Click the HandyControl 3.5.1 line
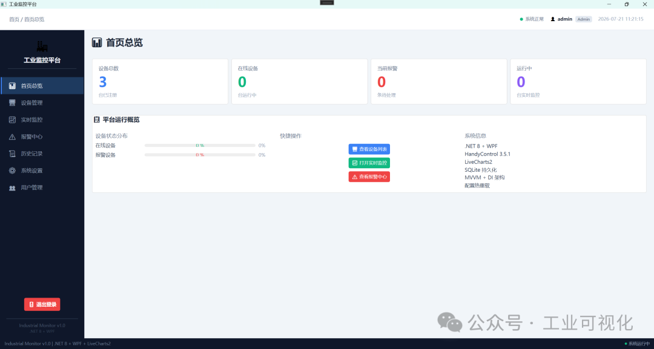Viewport: 654px width, 349px height. (487, 154)
